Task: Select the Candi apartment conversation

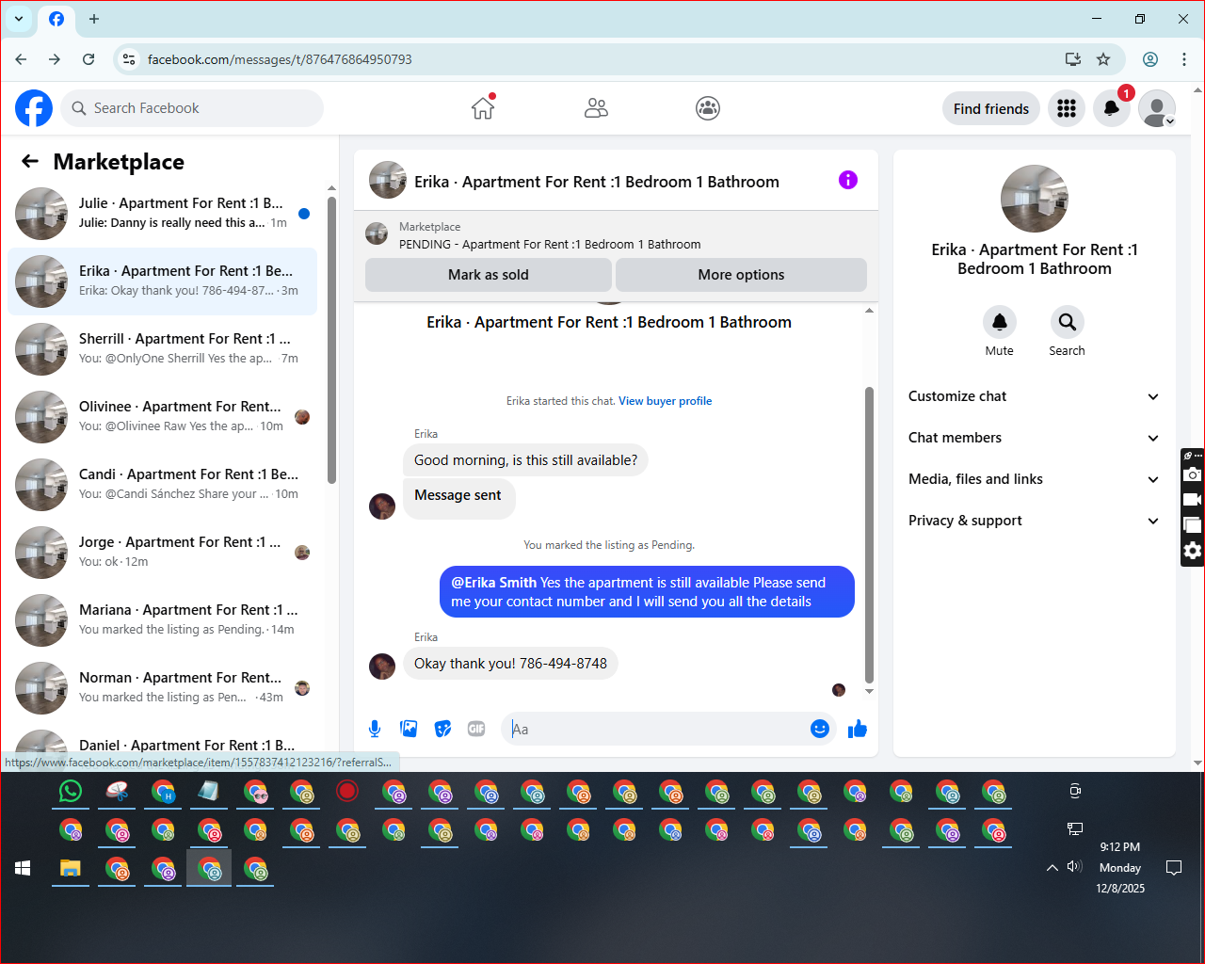Action: tap(162, 485)
